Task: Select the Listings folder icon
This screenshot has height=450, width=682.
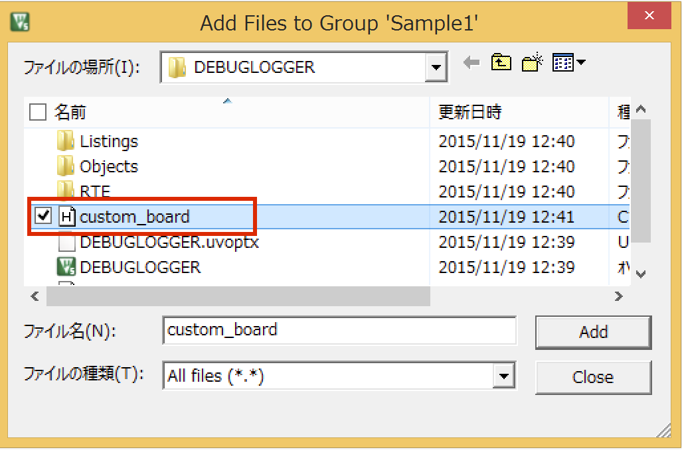Action: tap(65, 141)
